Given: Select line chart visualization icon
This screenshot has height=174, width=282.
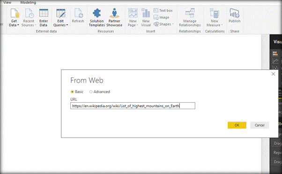Looking at the screenshot, I should point(275,61).
